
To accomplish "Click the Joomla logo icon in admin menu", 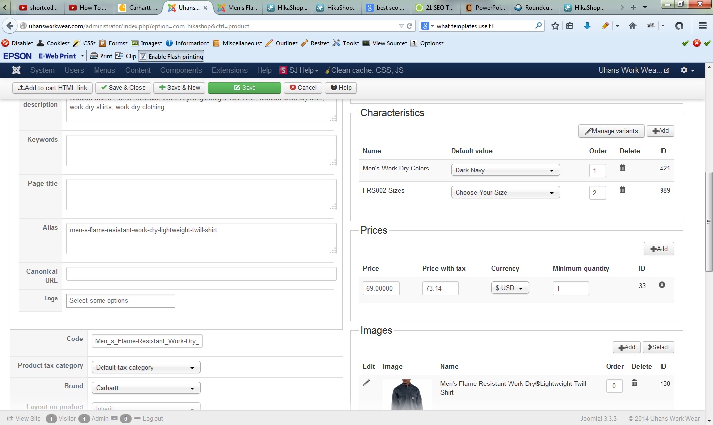I will tap(16, 70).
